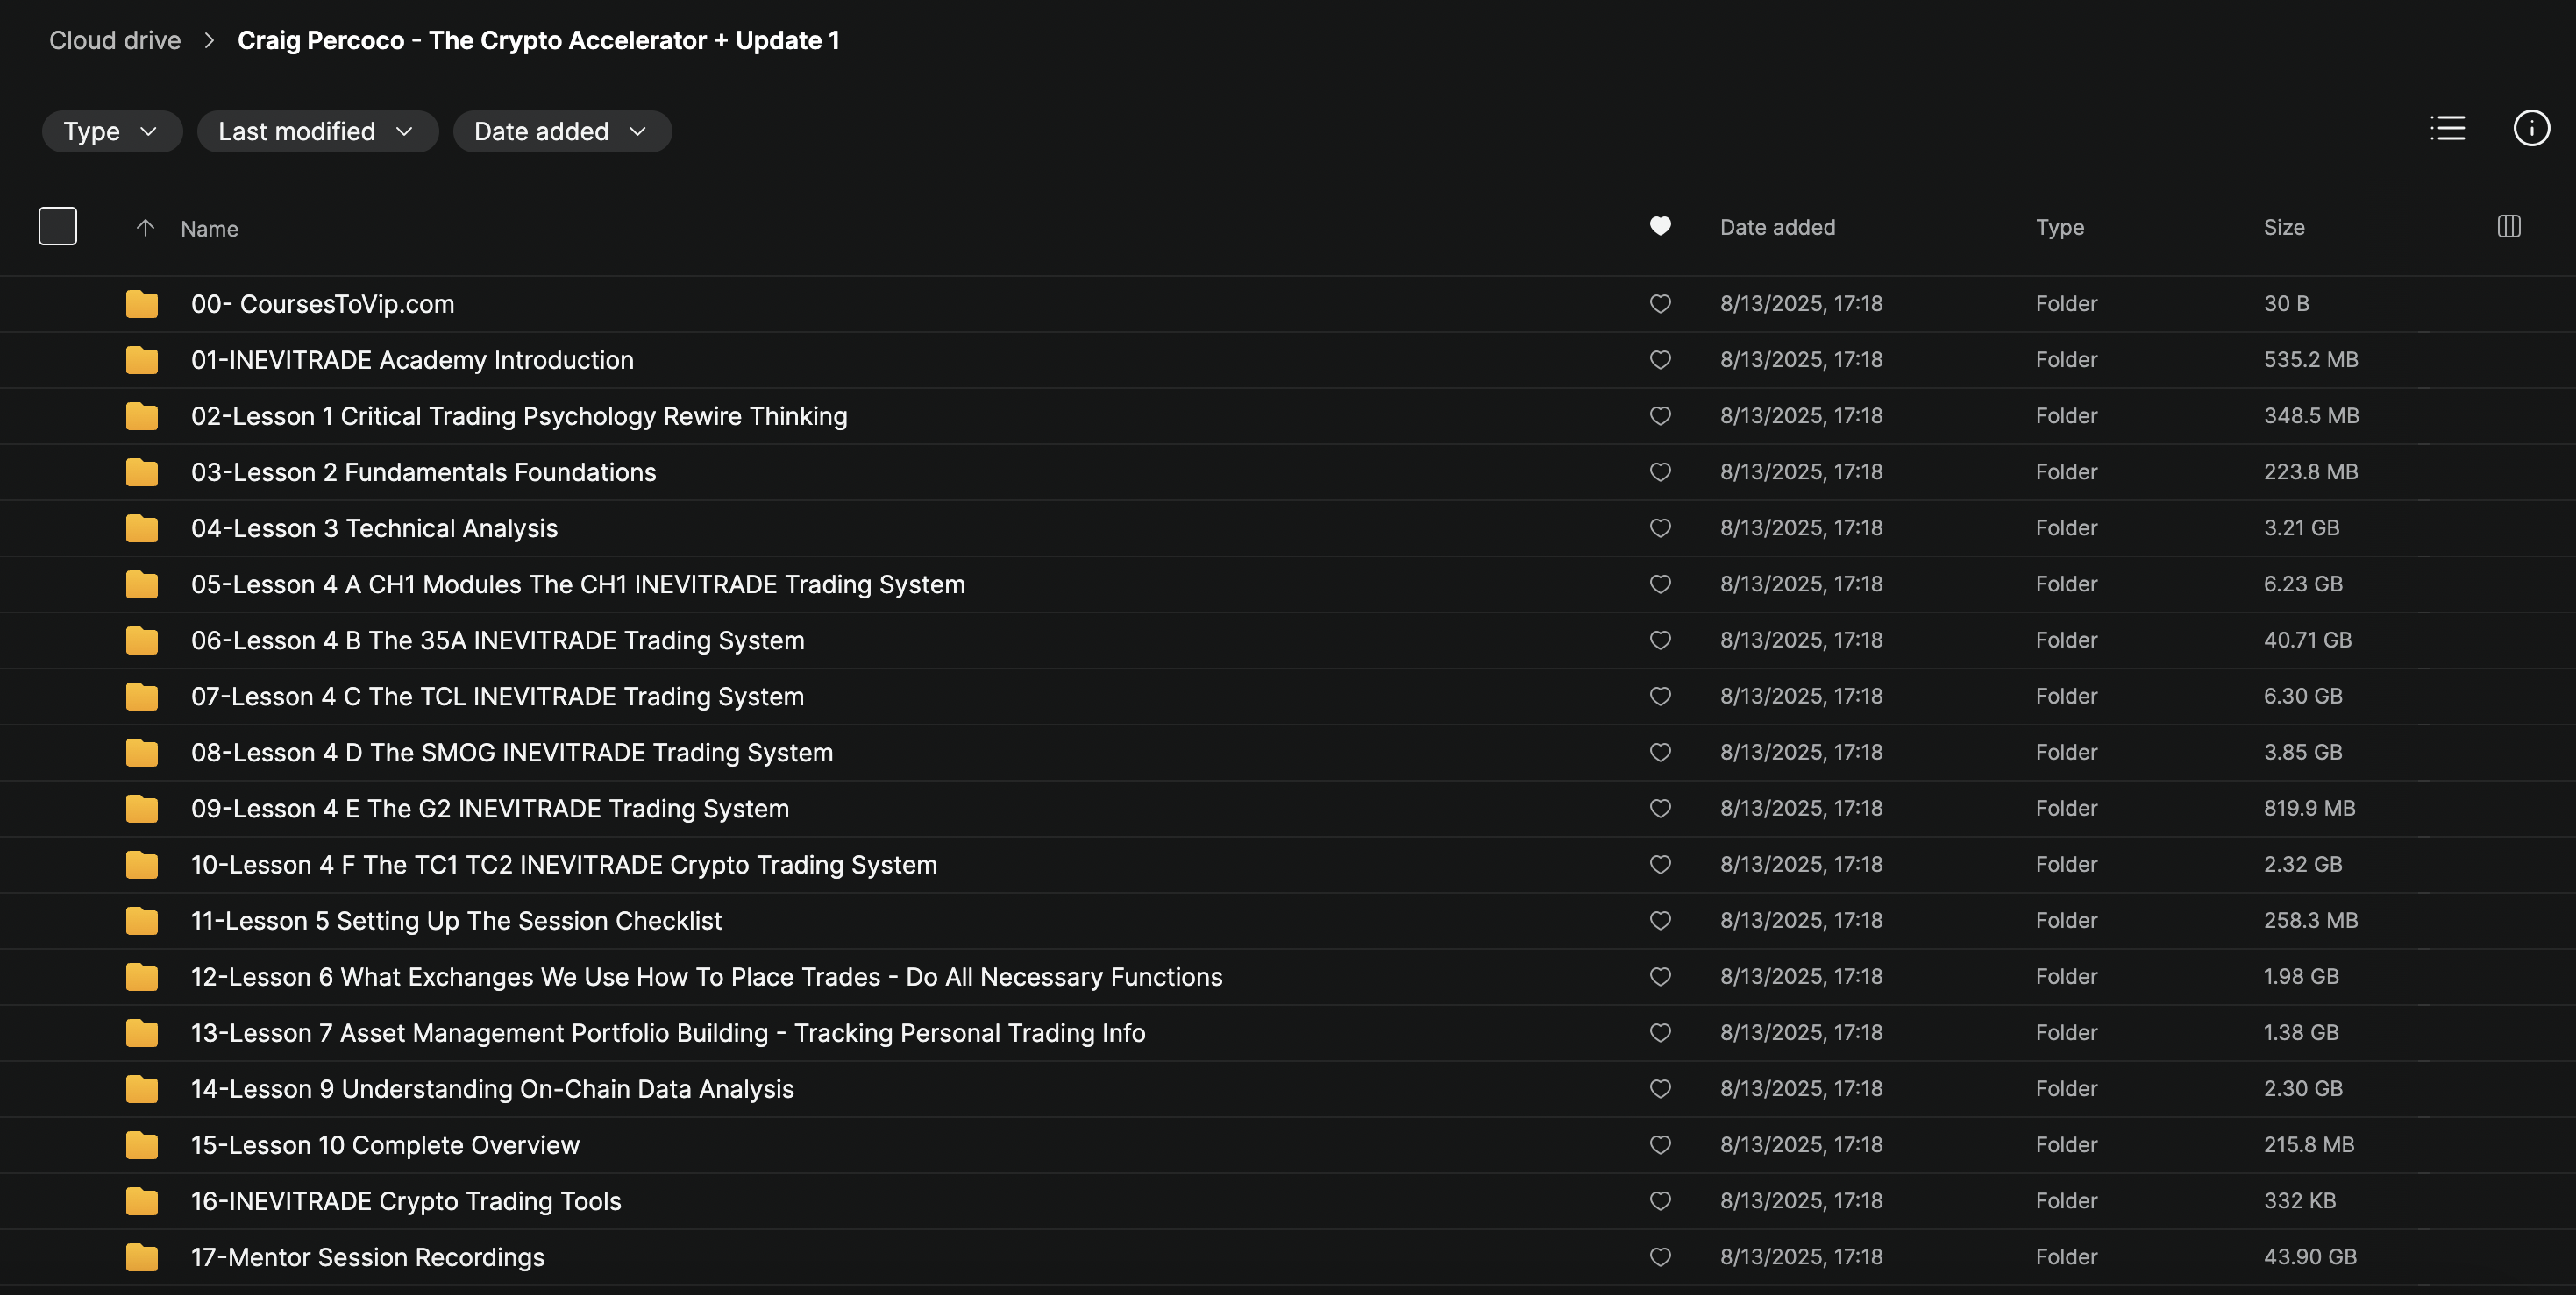Sort by the Date added column header

[1777, 228]
